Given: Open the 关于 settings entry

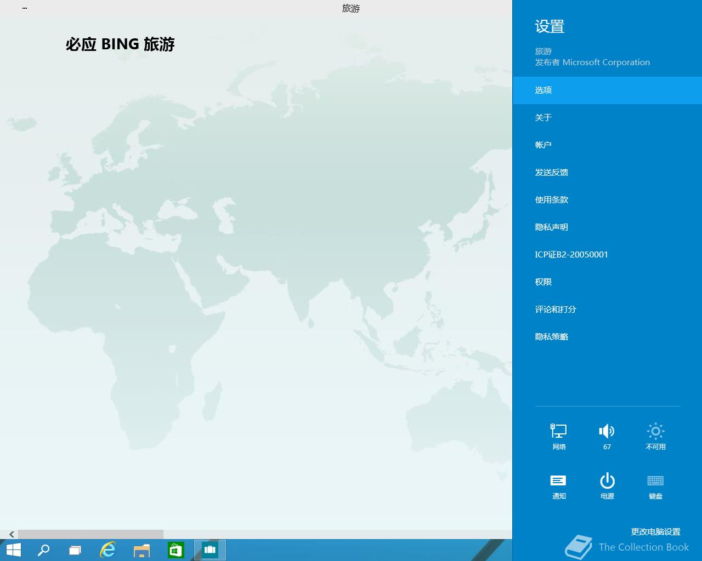Looking at the screenshot, I should coord(607,118).
